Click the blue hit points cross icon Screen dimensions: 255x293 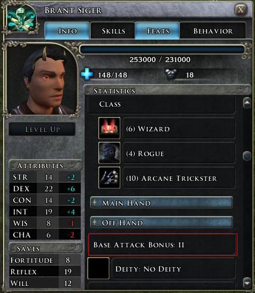click(x=87, y=74)
